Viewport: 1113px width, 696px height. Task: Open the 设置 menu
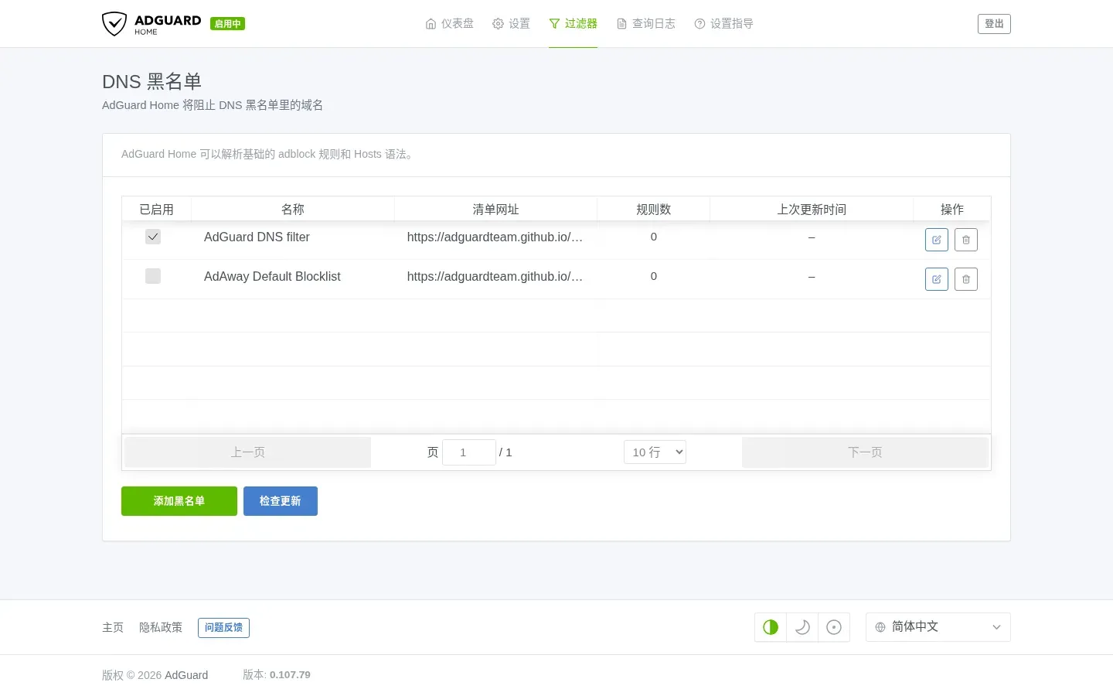[x=511, y=24]
